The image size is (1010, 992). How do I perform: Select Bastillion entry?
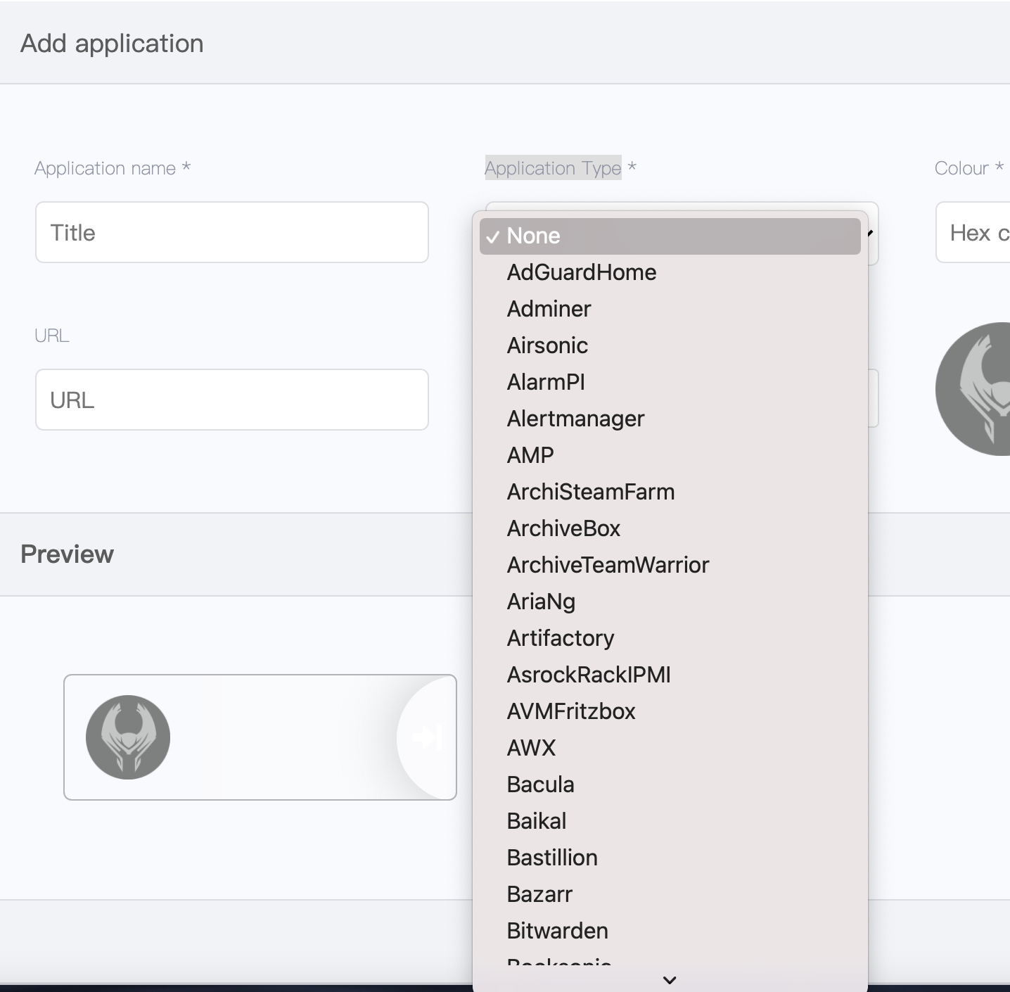(670, 858)
